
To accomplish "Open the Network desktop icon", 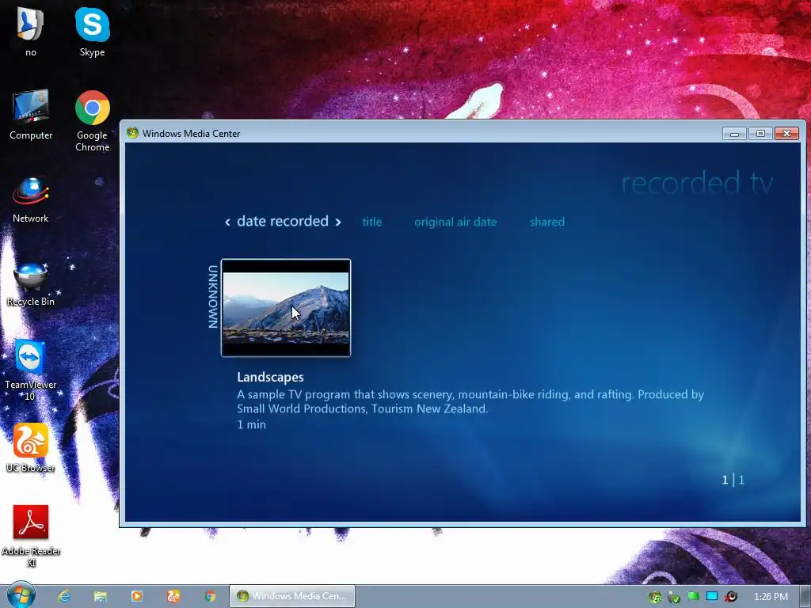I will tap(31, 199).
